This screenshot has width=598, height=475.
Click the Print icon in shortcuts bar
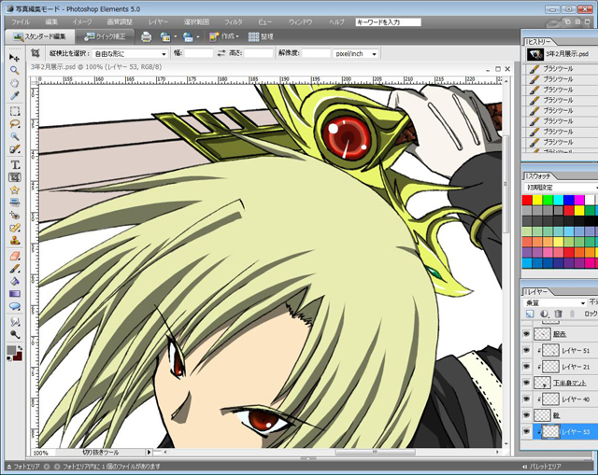pos(146,36)
